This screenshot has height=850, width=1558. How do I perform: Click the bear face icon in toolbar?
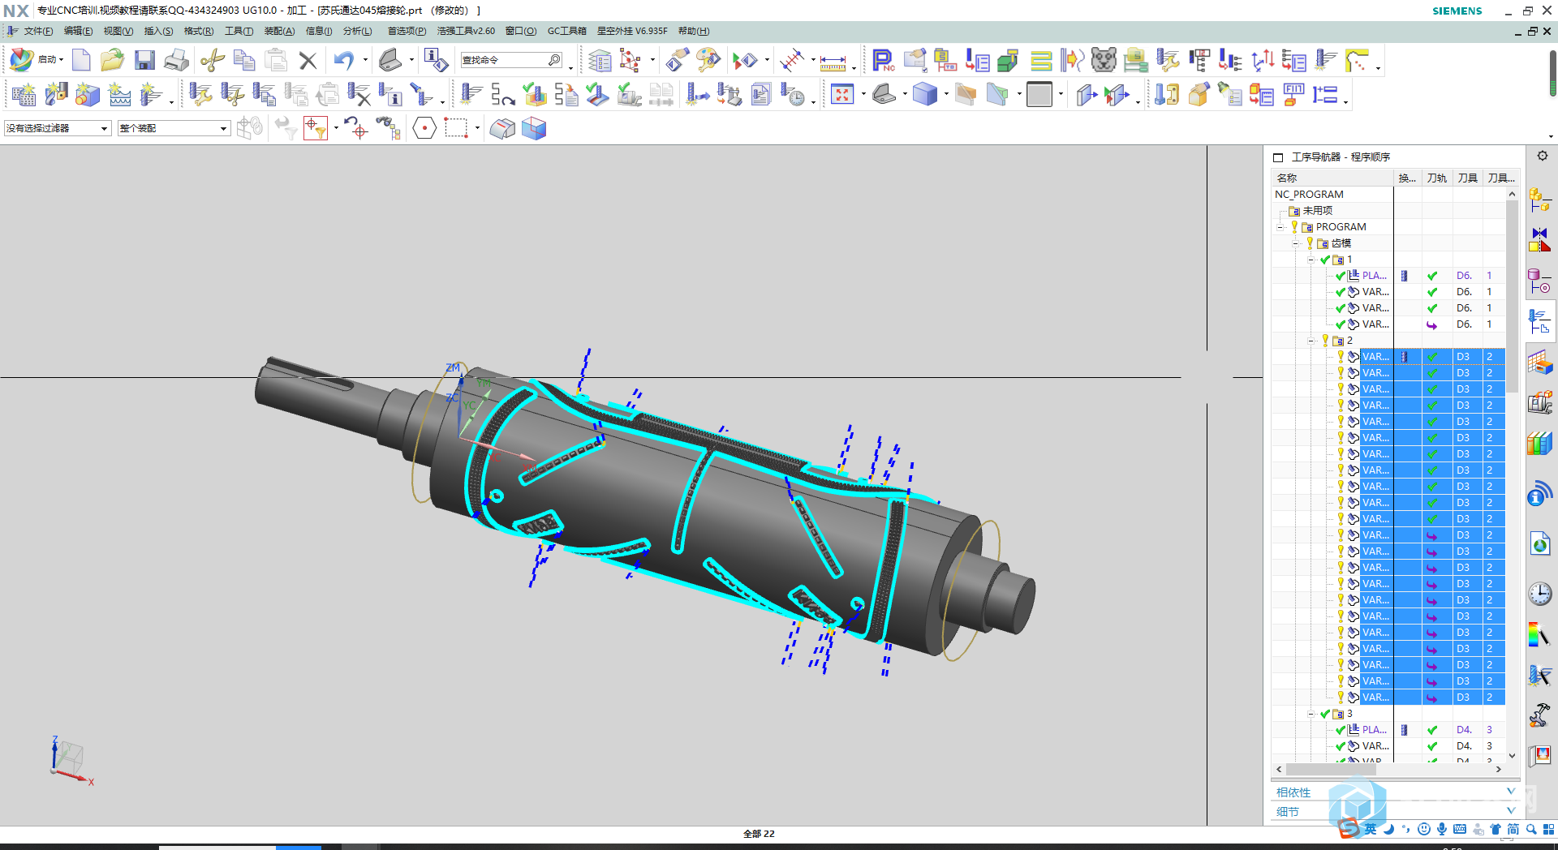(x=1103, y=60)
